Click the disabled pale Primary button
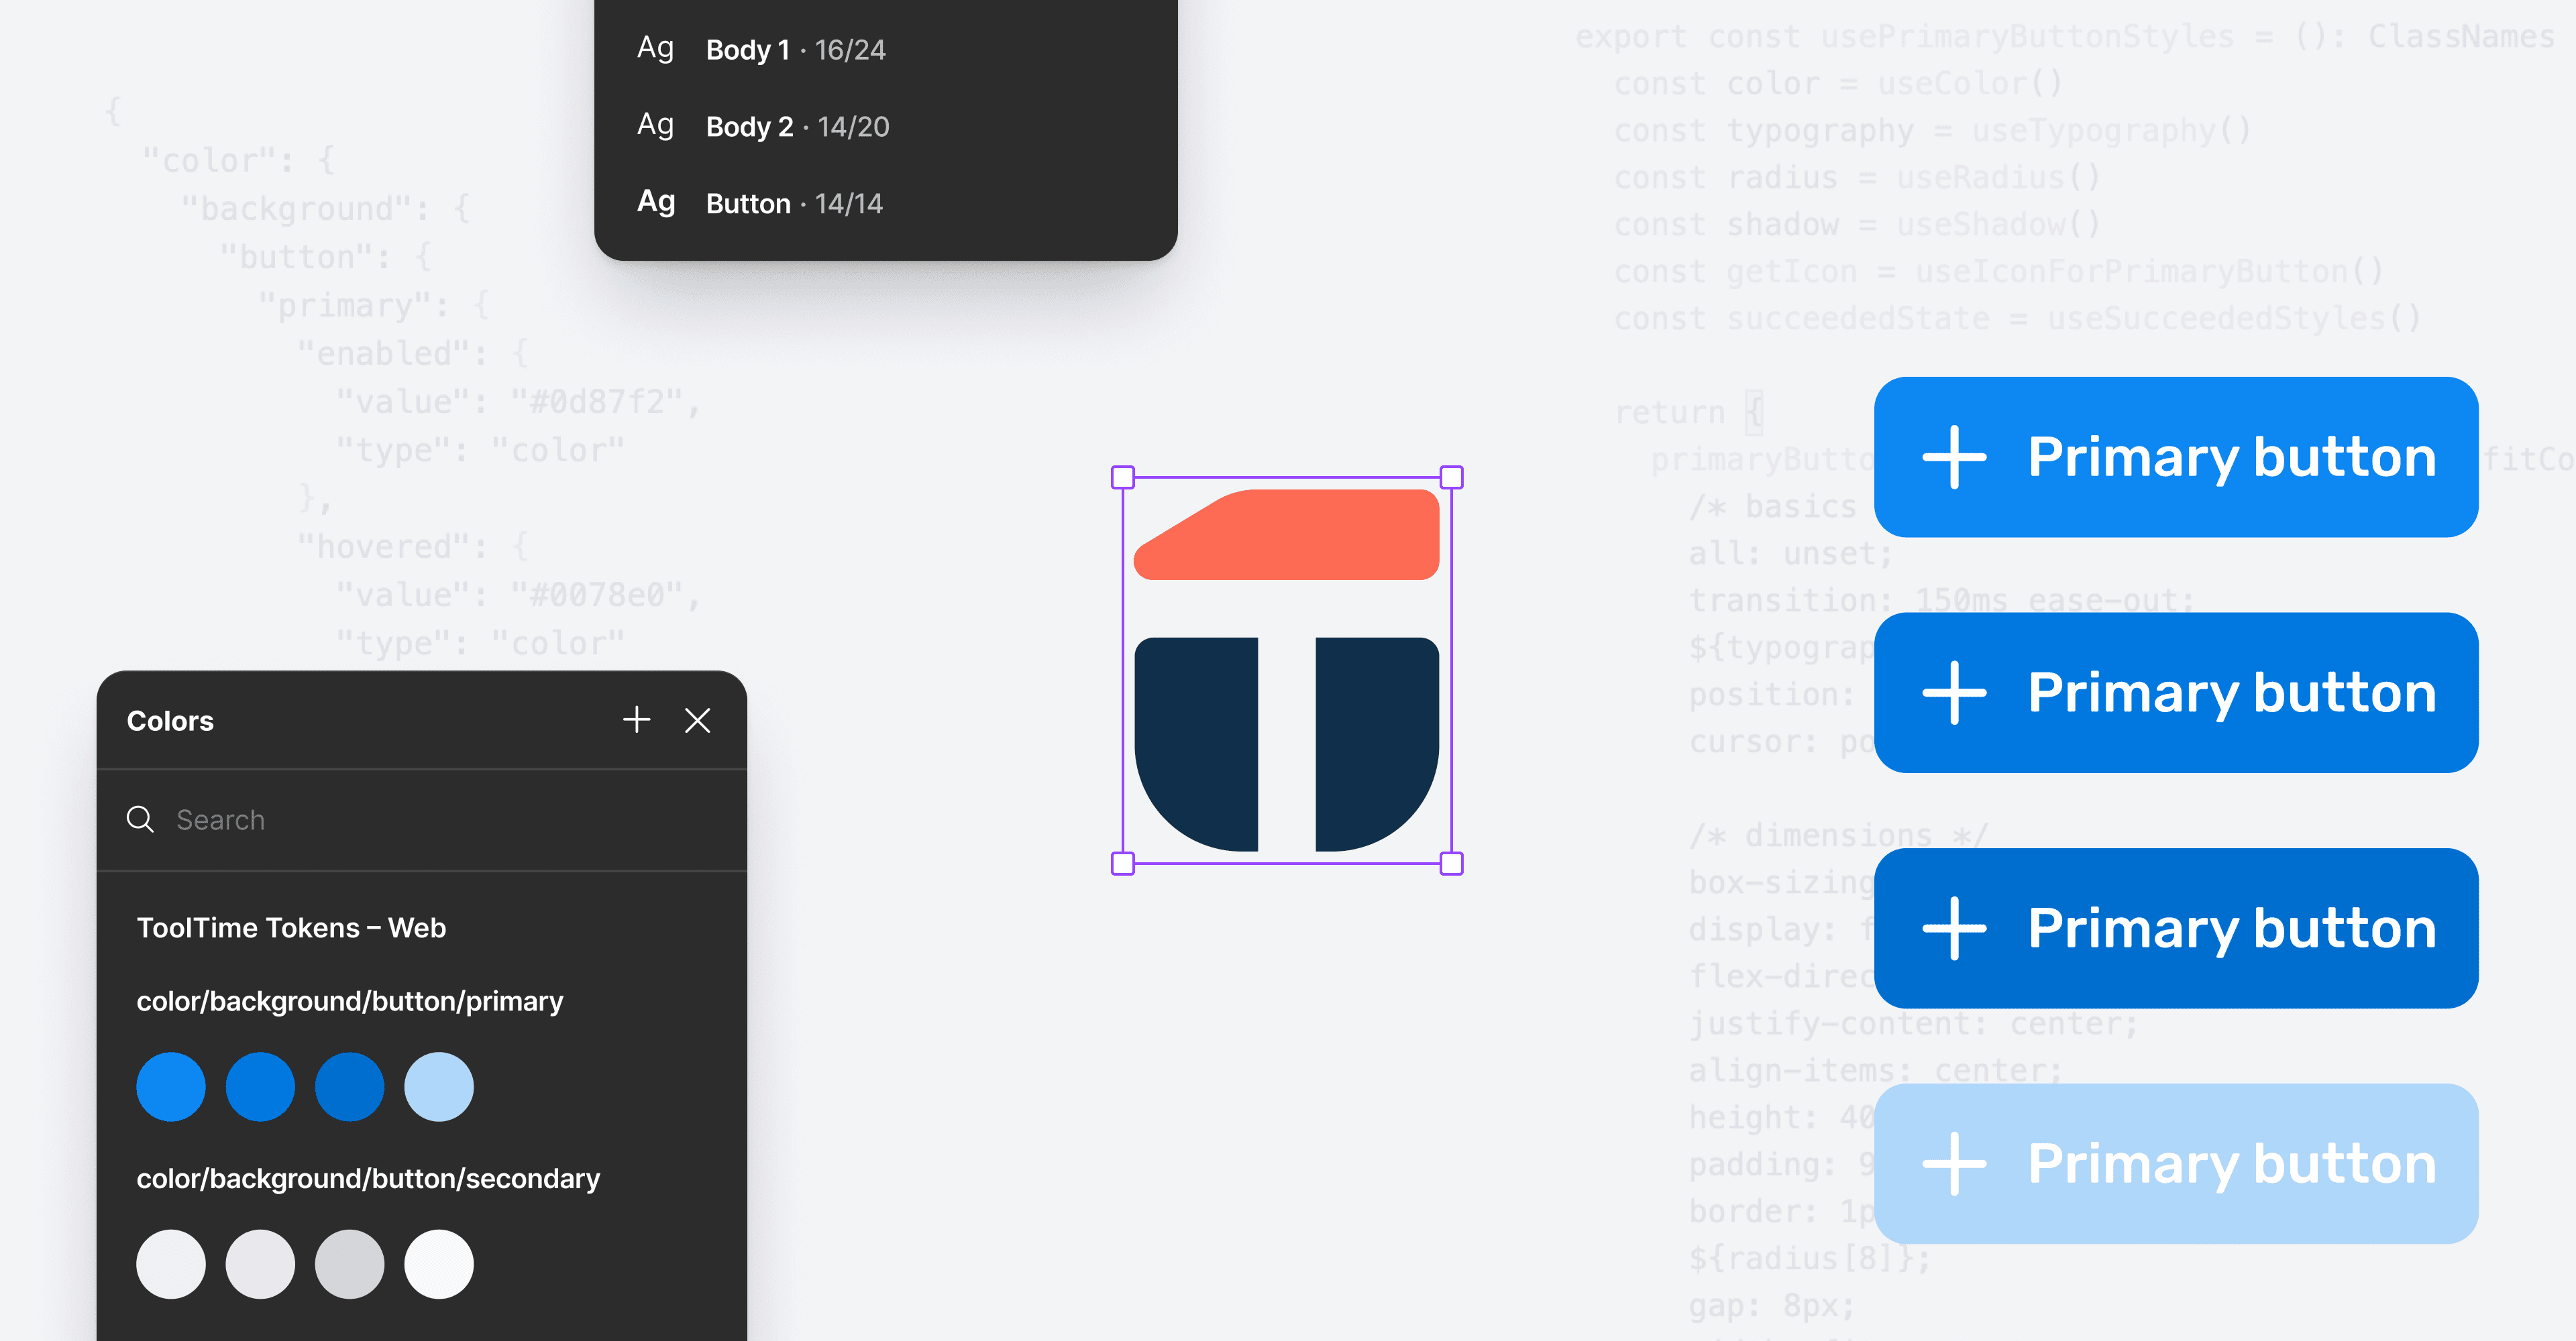Image resolution: width=2576 pixels, height=1341 pixels. click(2175, 1163)
